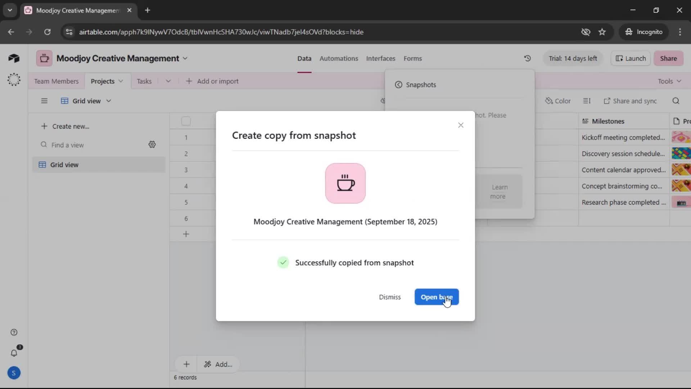Click the row height icon
The width and height of the screenshot is (691, 389).
click(587, 101)
